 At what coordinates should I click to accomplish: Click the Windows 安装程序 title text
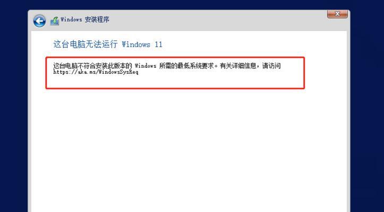[85, 20]
